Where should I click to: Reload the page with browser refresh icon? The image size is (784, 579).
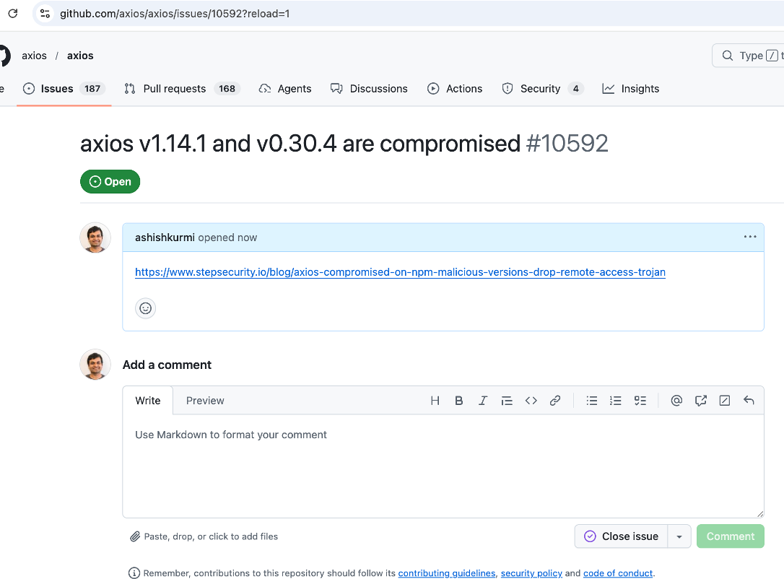pyautogui.click(x=13, y=14)
